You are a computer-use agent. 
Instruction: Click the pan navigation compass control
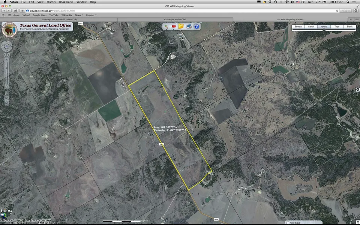(7, 46)
